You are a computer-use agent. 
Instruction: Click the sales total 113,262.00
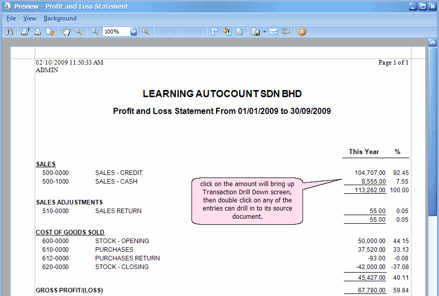370,190
